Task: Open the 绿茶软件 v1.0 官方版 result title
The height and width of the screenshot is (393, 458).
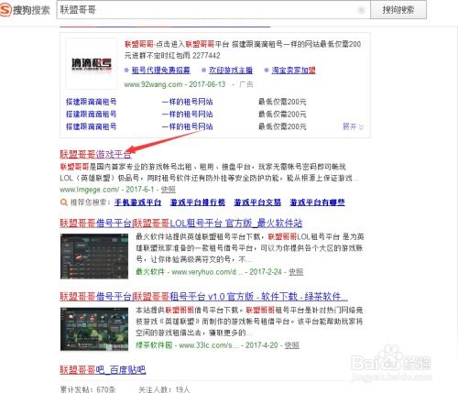Action: coord(203,297)
